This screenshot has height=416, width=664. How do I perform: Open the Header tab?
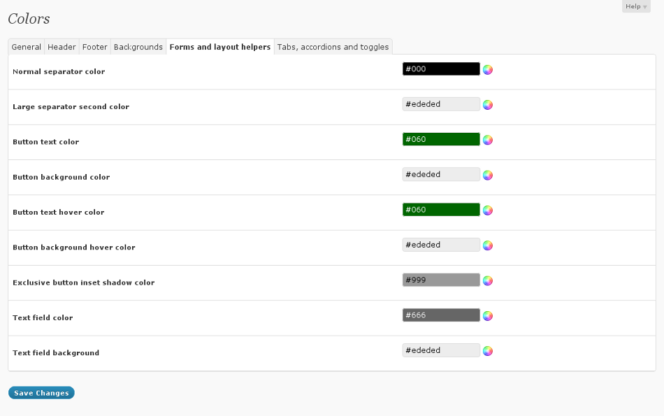tap(62, 47)
